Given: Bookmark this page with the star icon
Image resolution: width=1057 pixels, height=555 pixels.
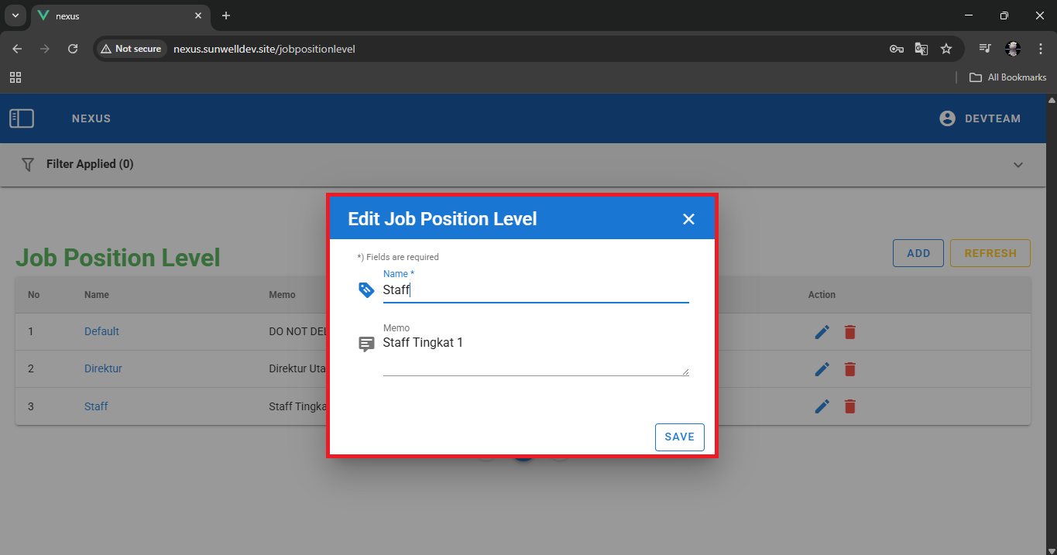Looking at the screenshot, I should (x=945, y=49).
